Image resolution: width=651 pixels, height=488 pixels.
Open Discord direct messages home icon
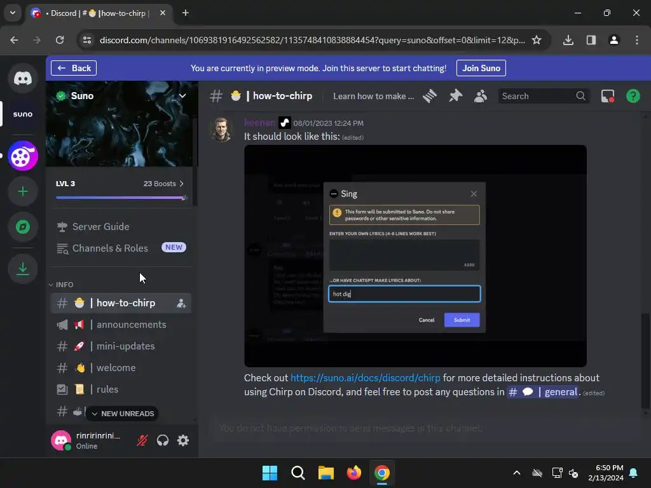(23, 78)
